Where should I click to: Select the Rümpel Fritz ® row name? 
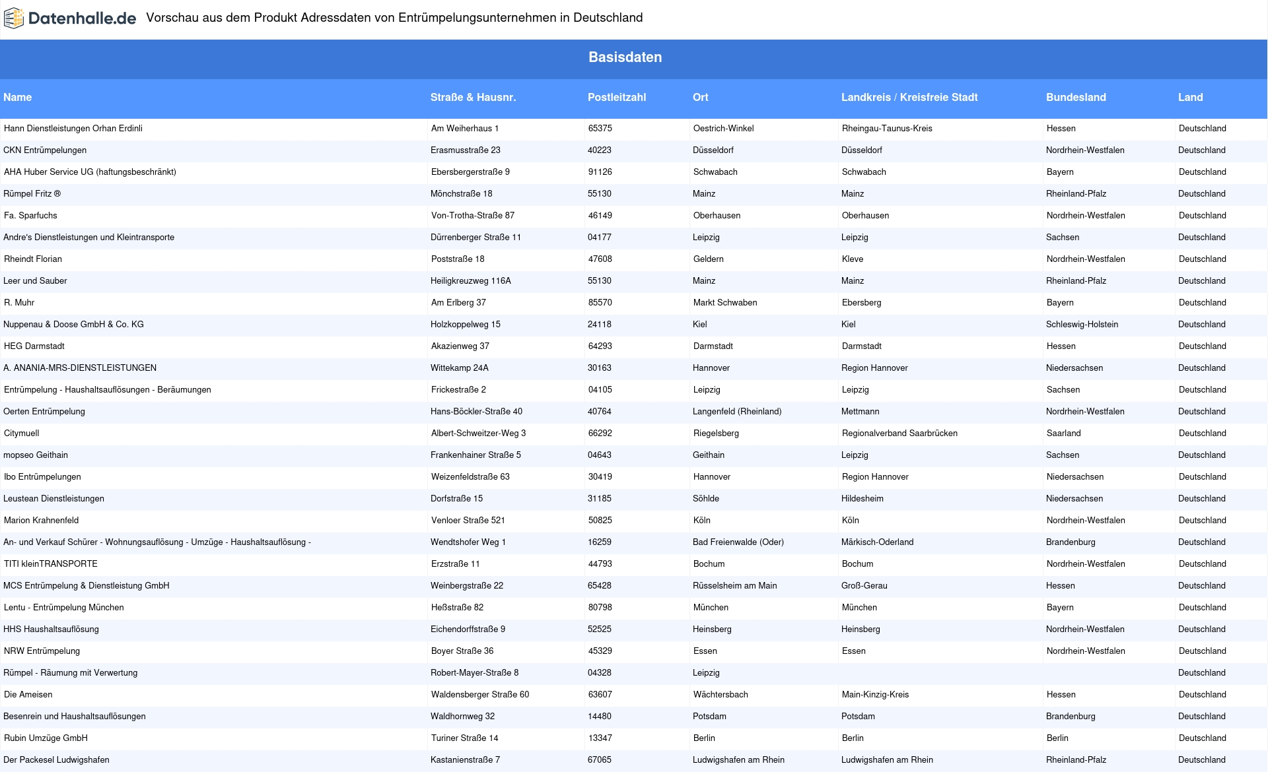click(32, 194)
